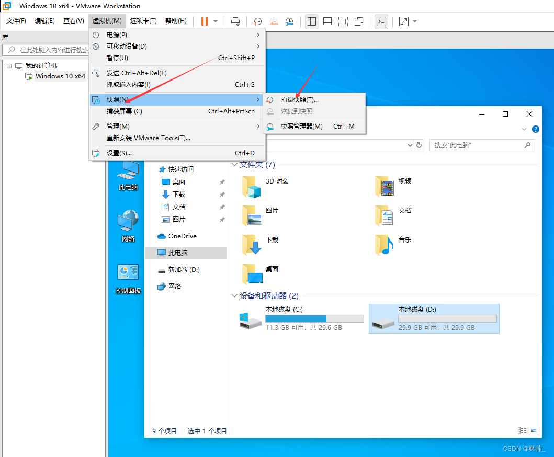This screenshot has height=457, width=554.
Task: Click the stretch guest display icon
Action: coord(404,21)
